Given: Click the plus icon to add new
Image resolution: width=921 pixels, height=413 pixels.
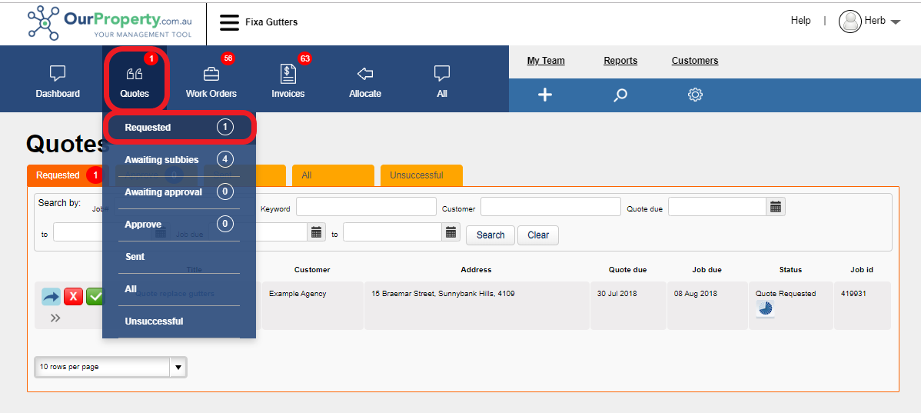Looking at the screenshot, I should coord(545,95).
